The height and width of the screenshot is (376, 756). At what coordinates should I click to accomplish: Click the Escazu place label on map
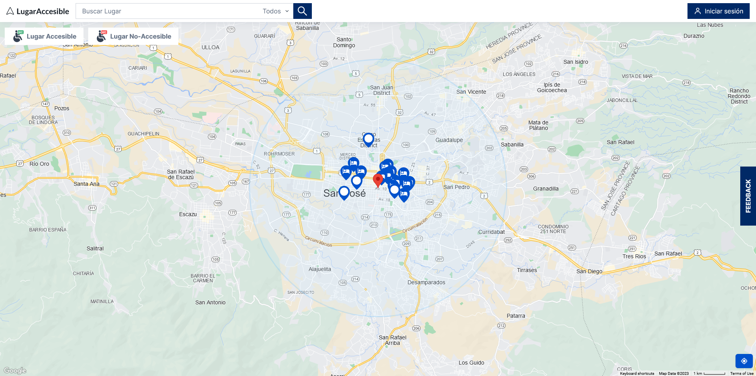tap(188, 214)
